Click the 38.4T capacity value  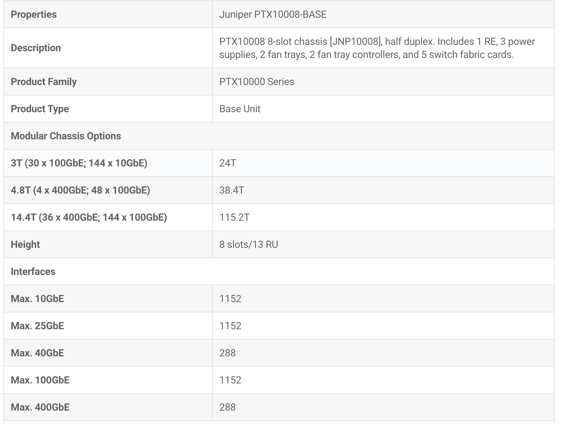coord(231,190)
